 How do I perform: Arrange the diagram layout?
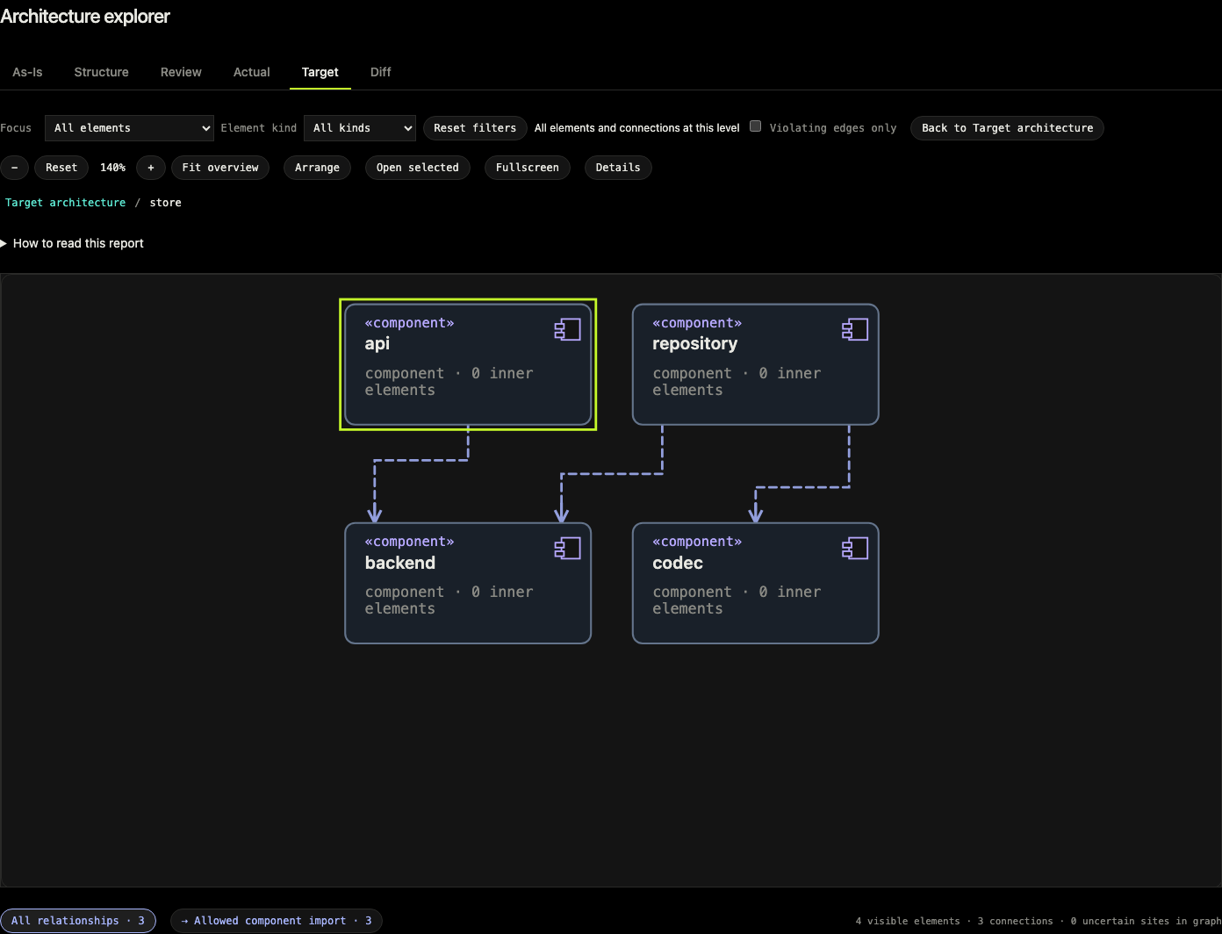pyautogui.click(x=317, y=168)
